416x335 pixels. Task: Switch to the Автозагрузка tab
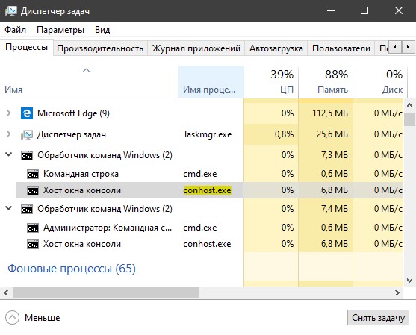276,48
